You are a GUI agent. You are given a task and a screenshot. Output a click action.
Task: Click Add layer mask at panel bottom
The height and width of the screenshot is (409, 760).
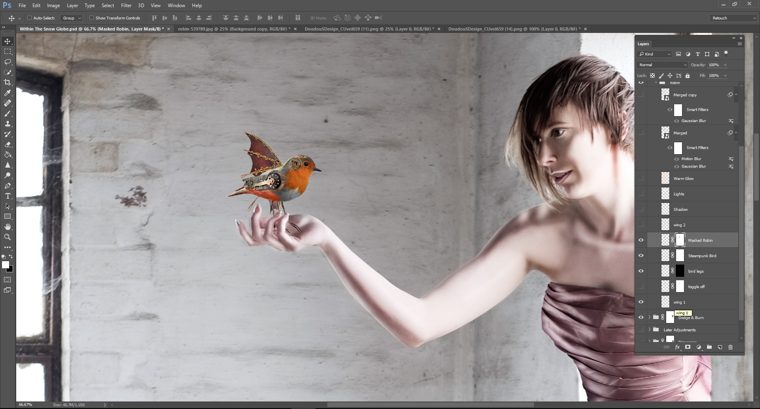coord(688,347)
